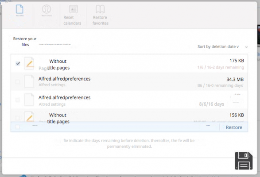Open the Restore Files document icon tab
The width and height of the screenshot is (260, 177).
pos(19,9)
